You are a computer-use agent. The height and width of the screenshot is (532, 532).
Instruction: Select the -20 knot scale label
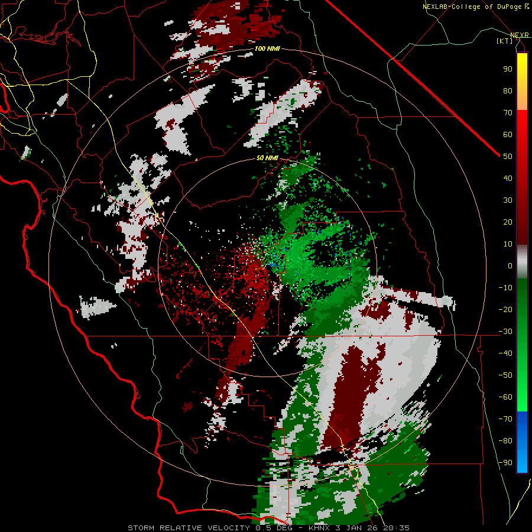click(x=505, y=310)
